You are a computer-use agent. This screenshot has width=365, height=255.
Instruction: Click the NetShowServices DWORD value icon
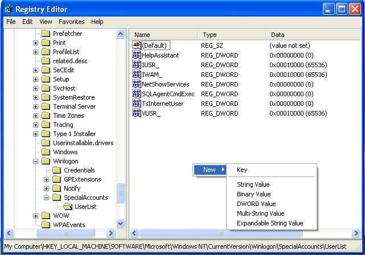coord(137,84)
